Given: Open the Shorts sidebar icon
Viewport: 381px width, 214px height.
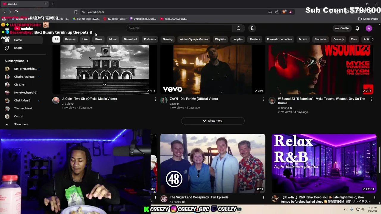Looking at the screenshot, I should coord(7,48).
